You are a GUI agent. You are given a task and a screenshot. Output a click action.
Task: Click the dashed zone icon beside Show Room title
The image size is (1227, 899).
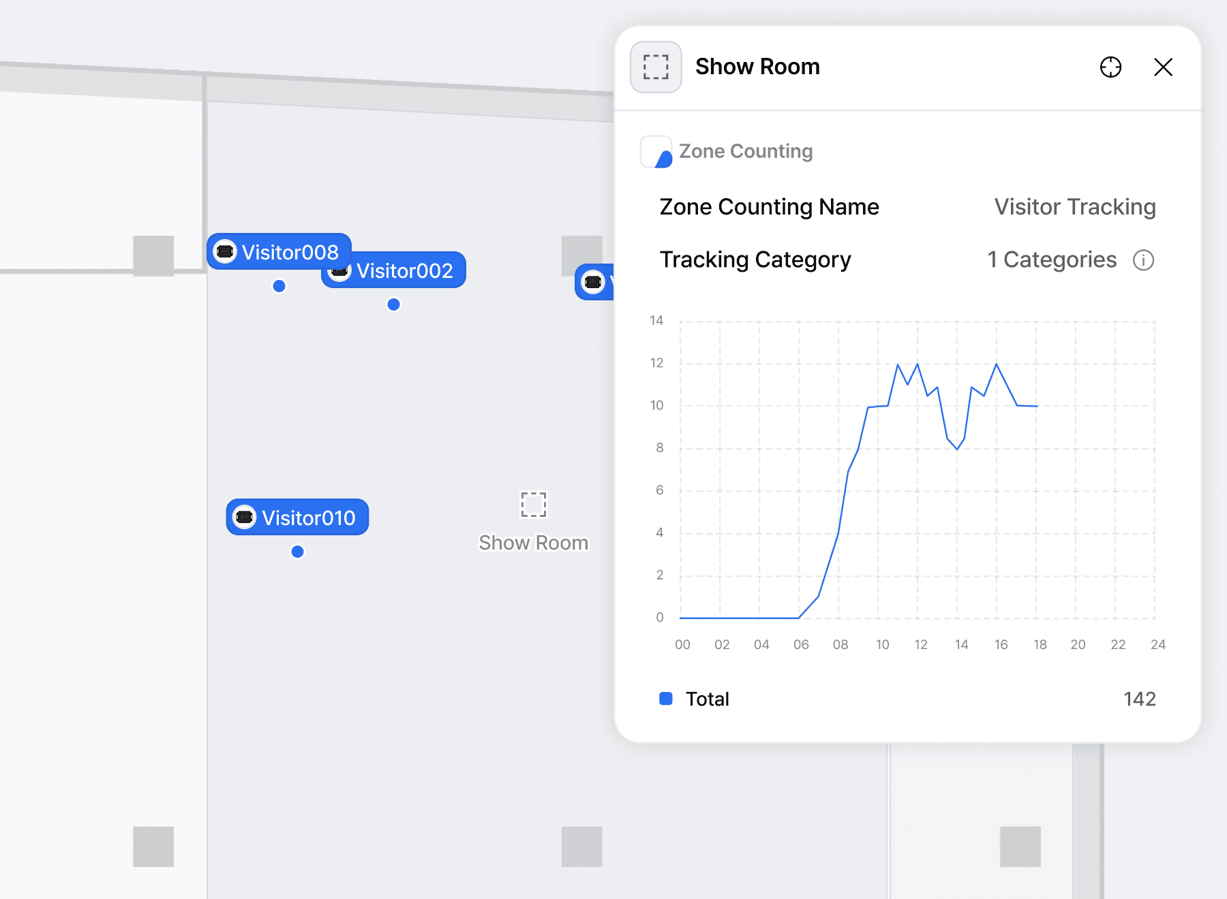point(656,67)
